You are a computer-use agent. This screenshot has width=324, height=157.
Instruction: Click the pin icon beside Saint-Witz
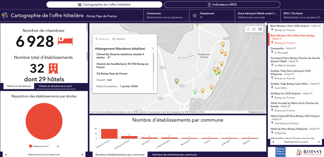point(272,88)
